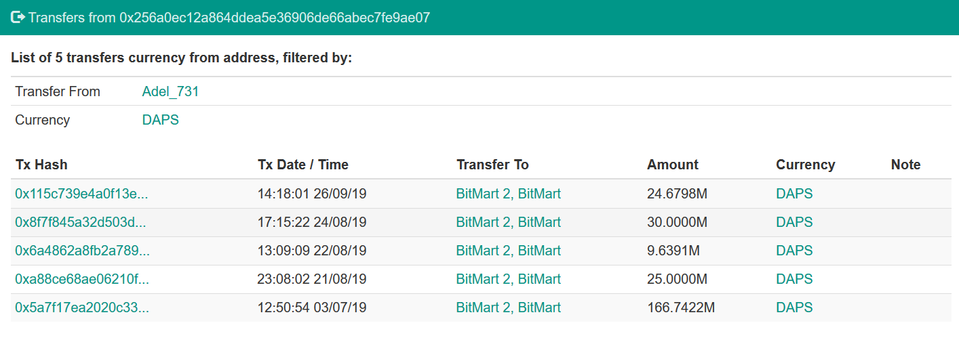Click the Tx Date / Time column header

pyautogui.click(x=303, y=165)
